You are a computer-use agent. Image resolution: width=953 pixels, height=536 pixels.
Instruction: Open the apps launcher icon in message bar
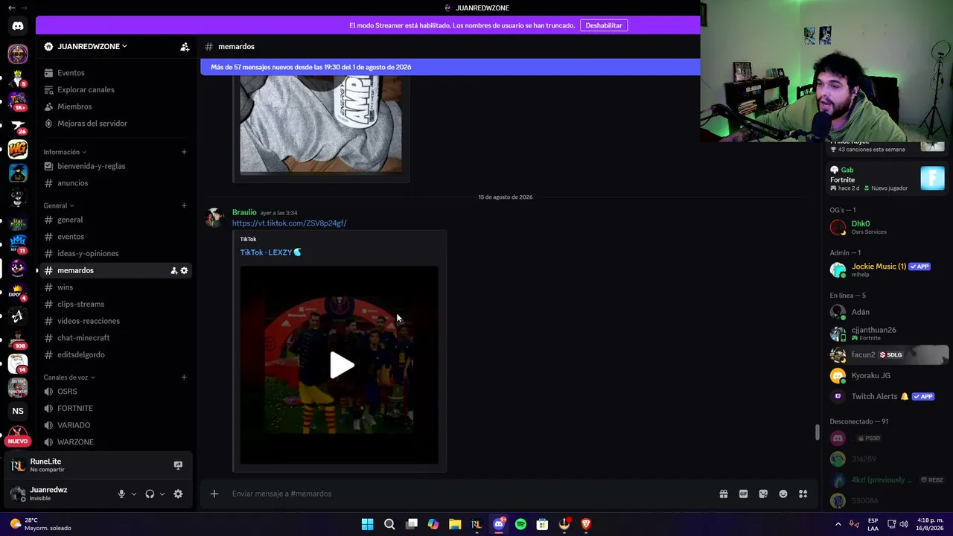[803, 494]
